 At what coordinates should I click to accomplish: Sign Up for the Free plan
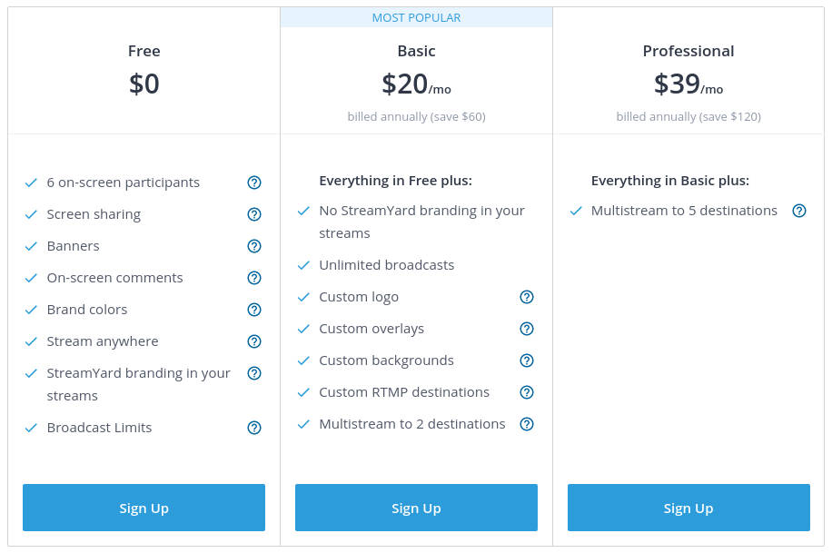point(144,508)
